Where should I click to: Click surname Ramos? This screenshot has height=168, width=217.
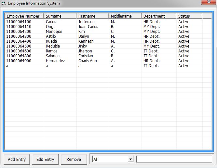click(x=51, y=51)
